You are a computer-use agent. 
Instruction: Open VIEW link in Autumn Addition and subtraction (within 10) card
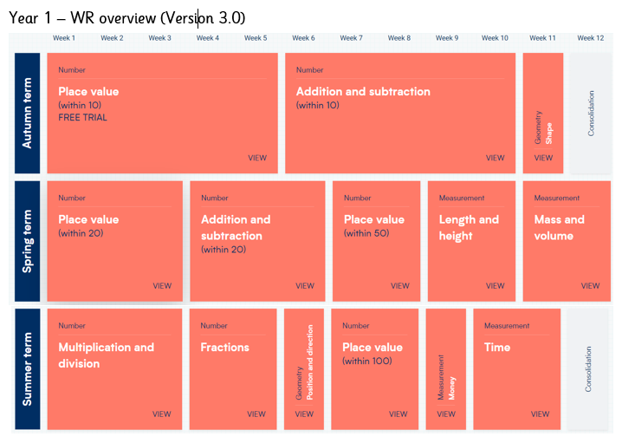pyautogui.click(x=495, y=158)
